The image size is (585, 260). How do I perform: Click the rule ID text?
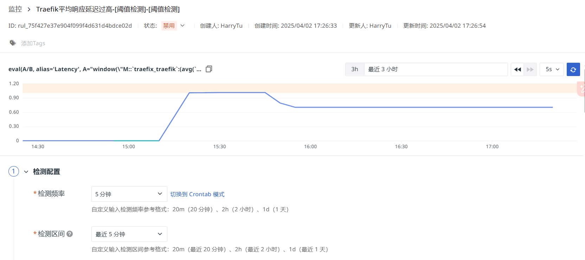tap(70, 26)
